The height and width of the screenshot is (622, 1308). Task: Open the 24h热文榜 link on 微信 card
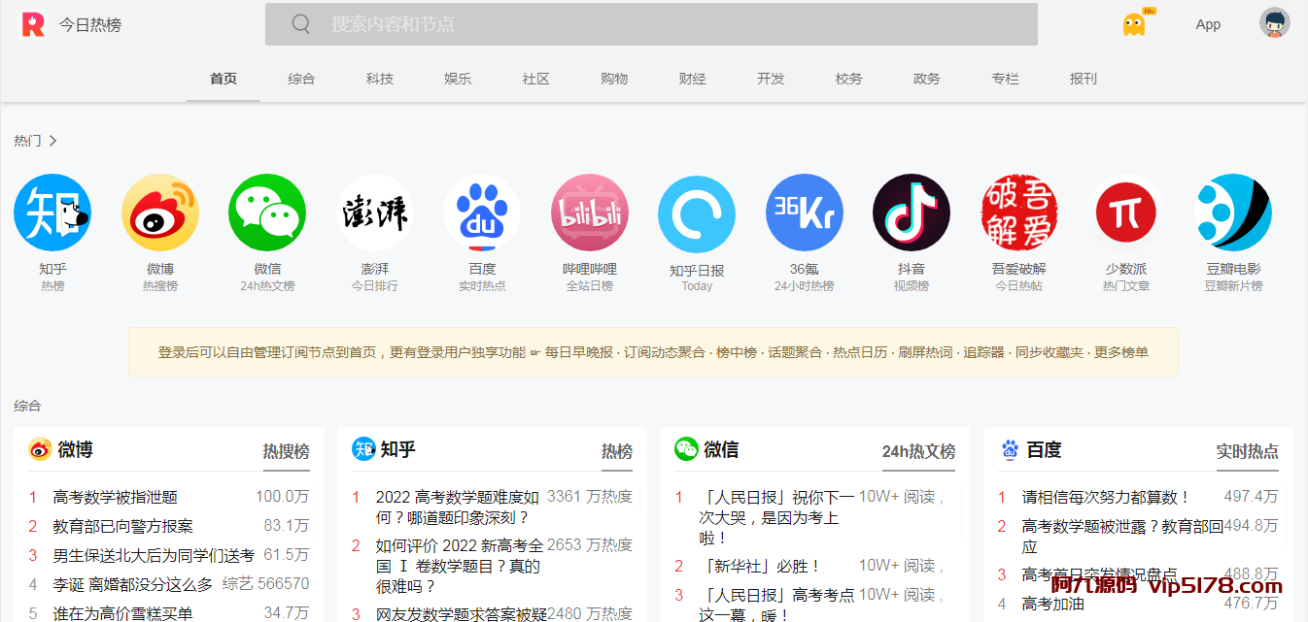pyautogui.click(x=918, y=451)
